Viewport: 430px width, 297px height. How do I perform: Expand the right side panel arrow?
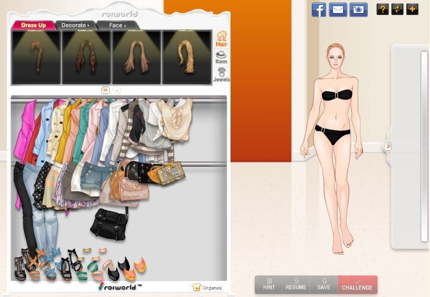point(388,146)
